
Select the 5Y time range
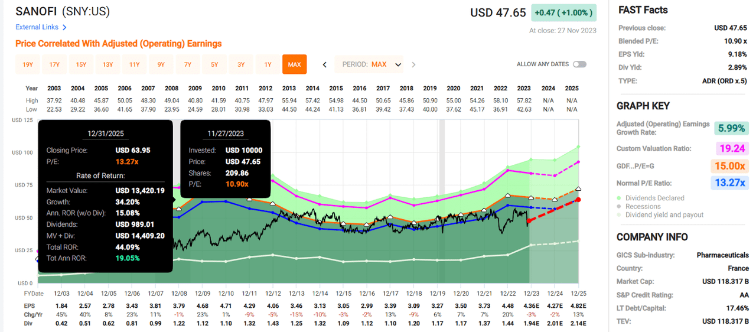tap(214, 64)
